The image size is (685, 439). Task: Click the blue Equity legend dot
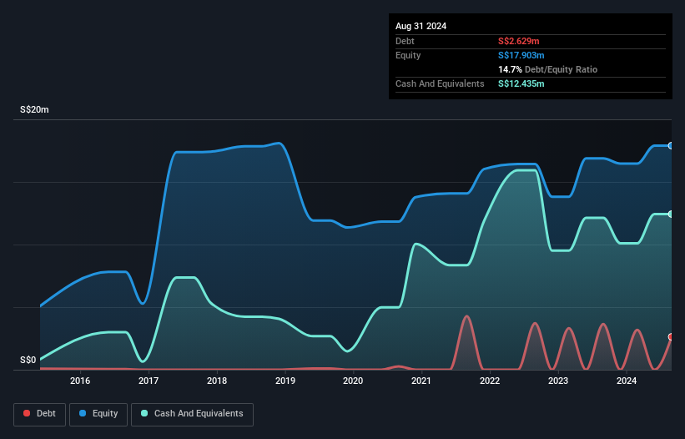click(x=83, y=413)
